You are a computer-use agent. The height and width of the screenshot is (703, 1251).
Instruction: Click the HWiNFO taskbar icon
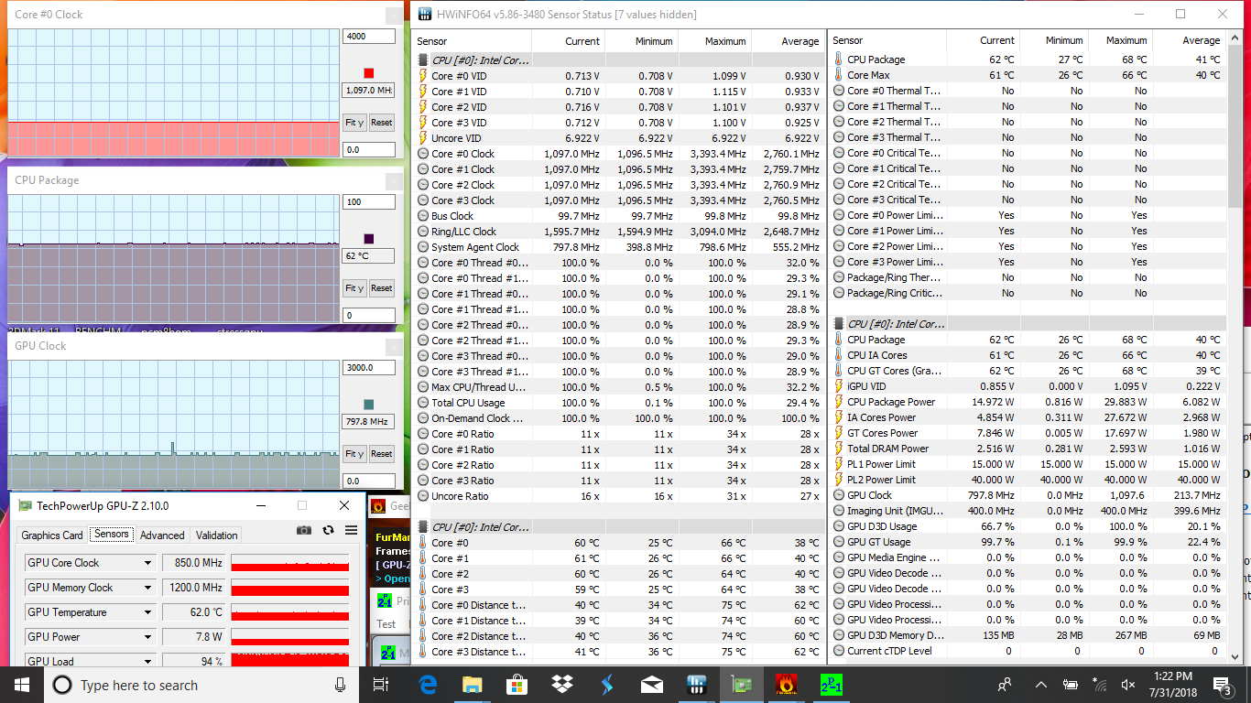pyautogui.click(x=696, y=684)
